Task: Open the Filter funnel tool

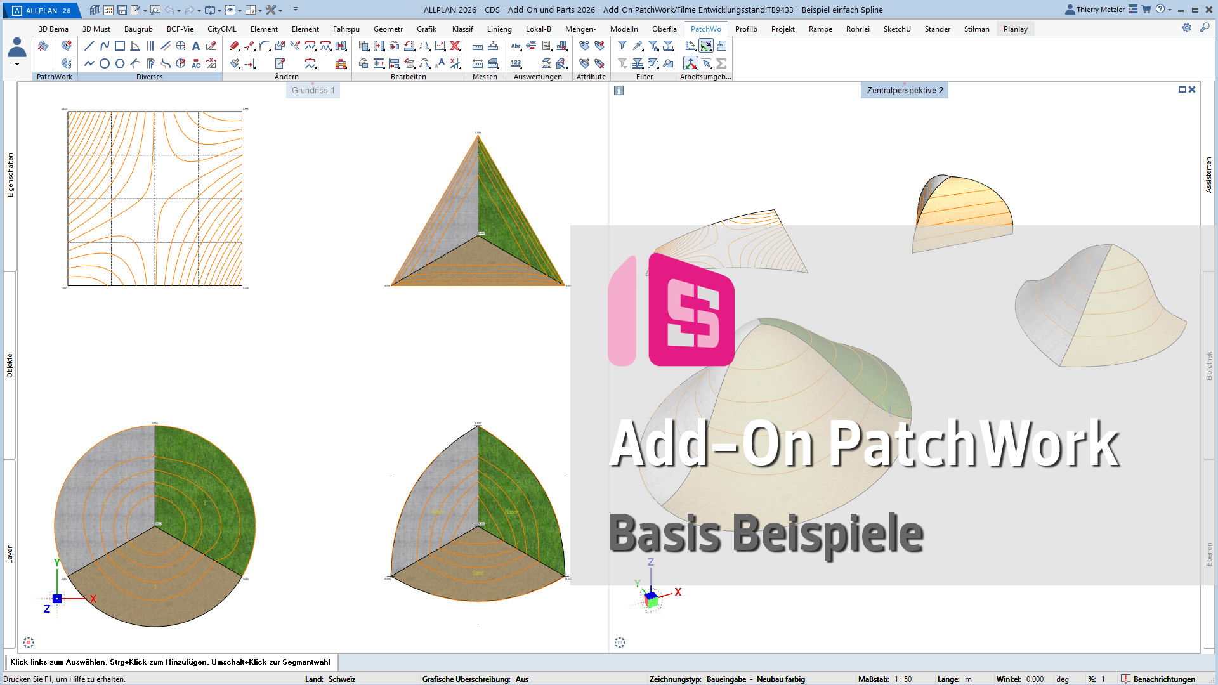Action: 622,46
